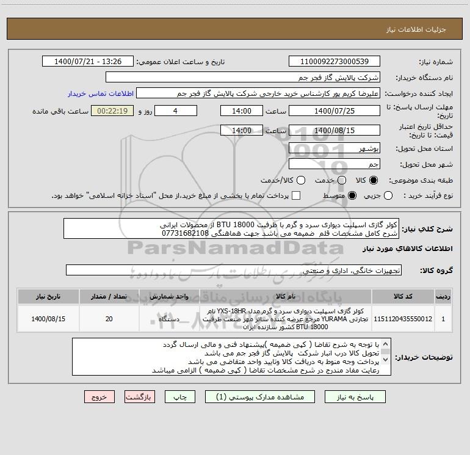
Task: Click the استان محل تحویل field بوشهر
Action: 334,148
